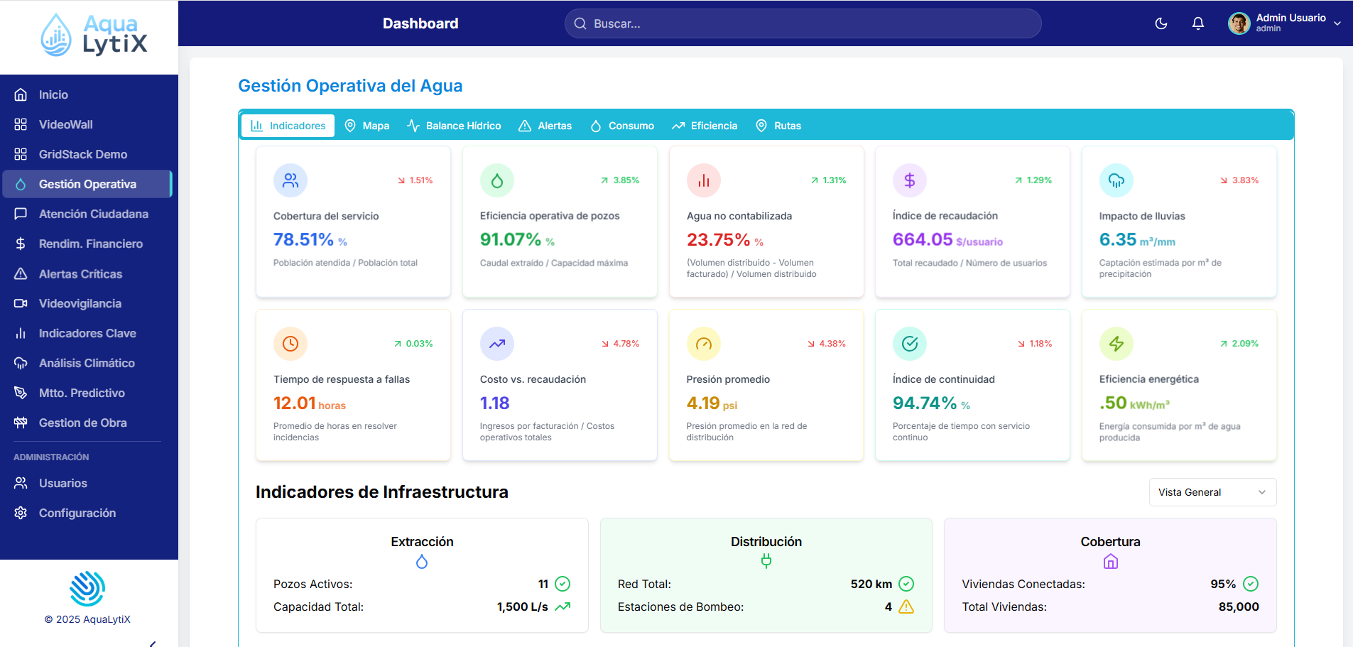Click the Configuración gear icon

tap(21, 513)
